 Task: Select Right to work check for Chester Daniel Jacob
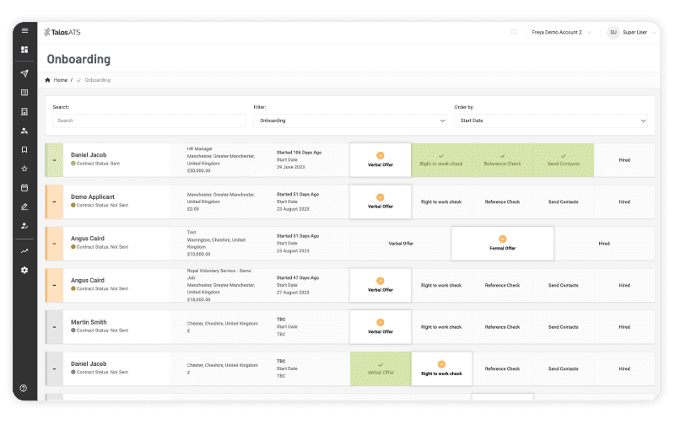(x=441, y=368)
